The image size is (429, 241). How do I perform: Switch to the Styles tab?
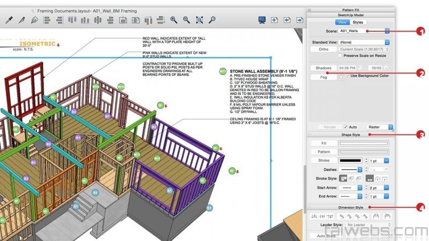coord(358,22)
